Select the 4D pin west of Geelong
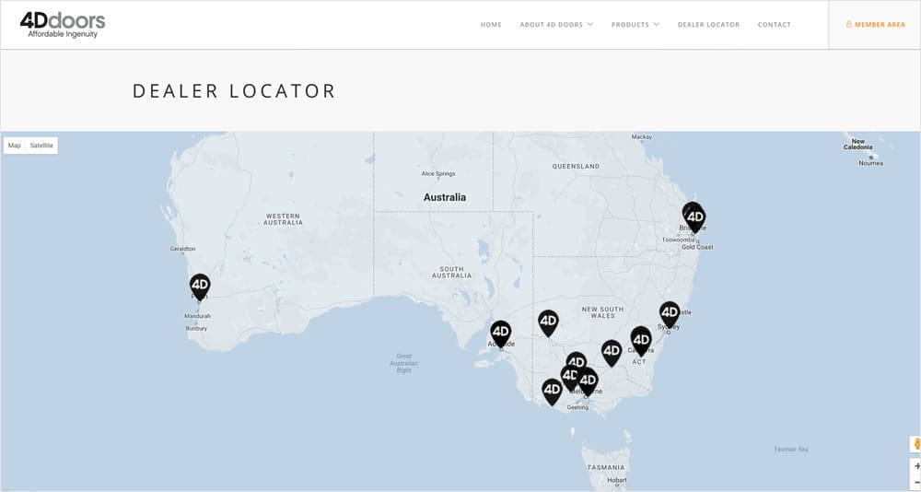921x492 pixels. [552, 390]
